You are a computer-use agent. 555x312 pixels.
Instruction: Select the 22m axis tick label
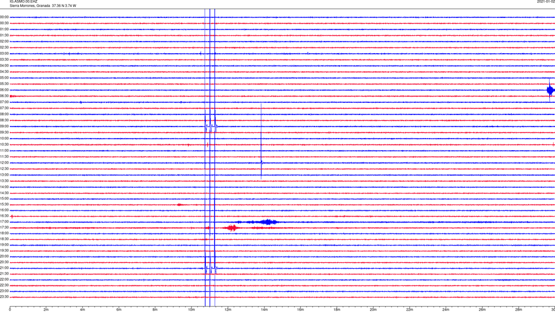click(x=409, y=310)
